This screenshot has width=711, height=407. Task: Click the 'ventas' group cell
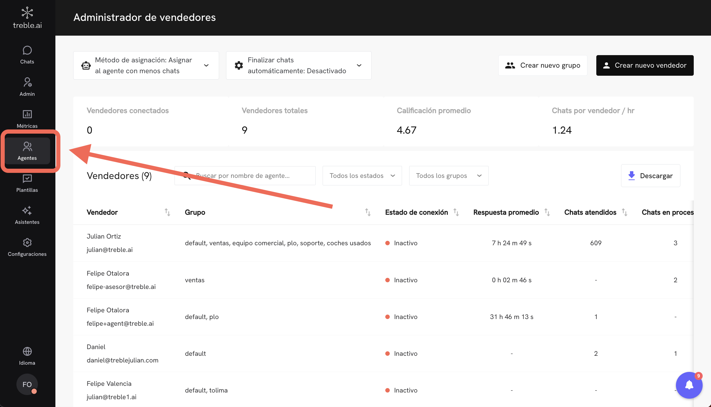(195, 280)
